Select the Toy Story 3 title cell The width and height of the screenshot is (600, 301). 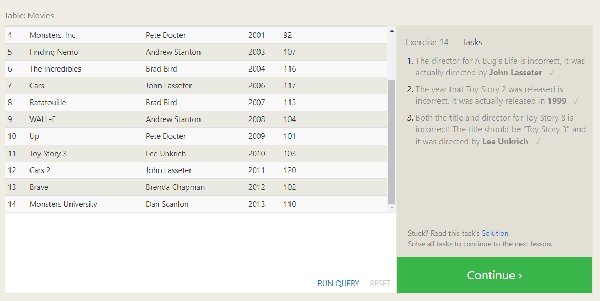click(x=48, y=154)
